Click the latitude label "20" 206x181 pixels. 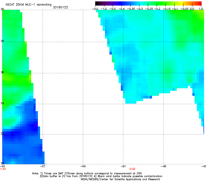point(2,163)
